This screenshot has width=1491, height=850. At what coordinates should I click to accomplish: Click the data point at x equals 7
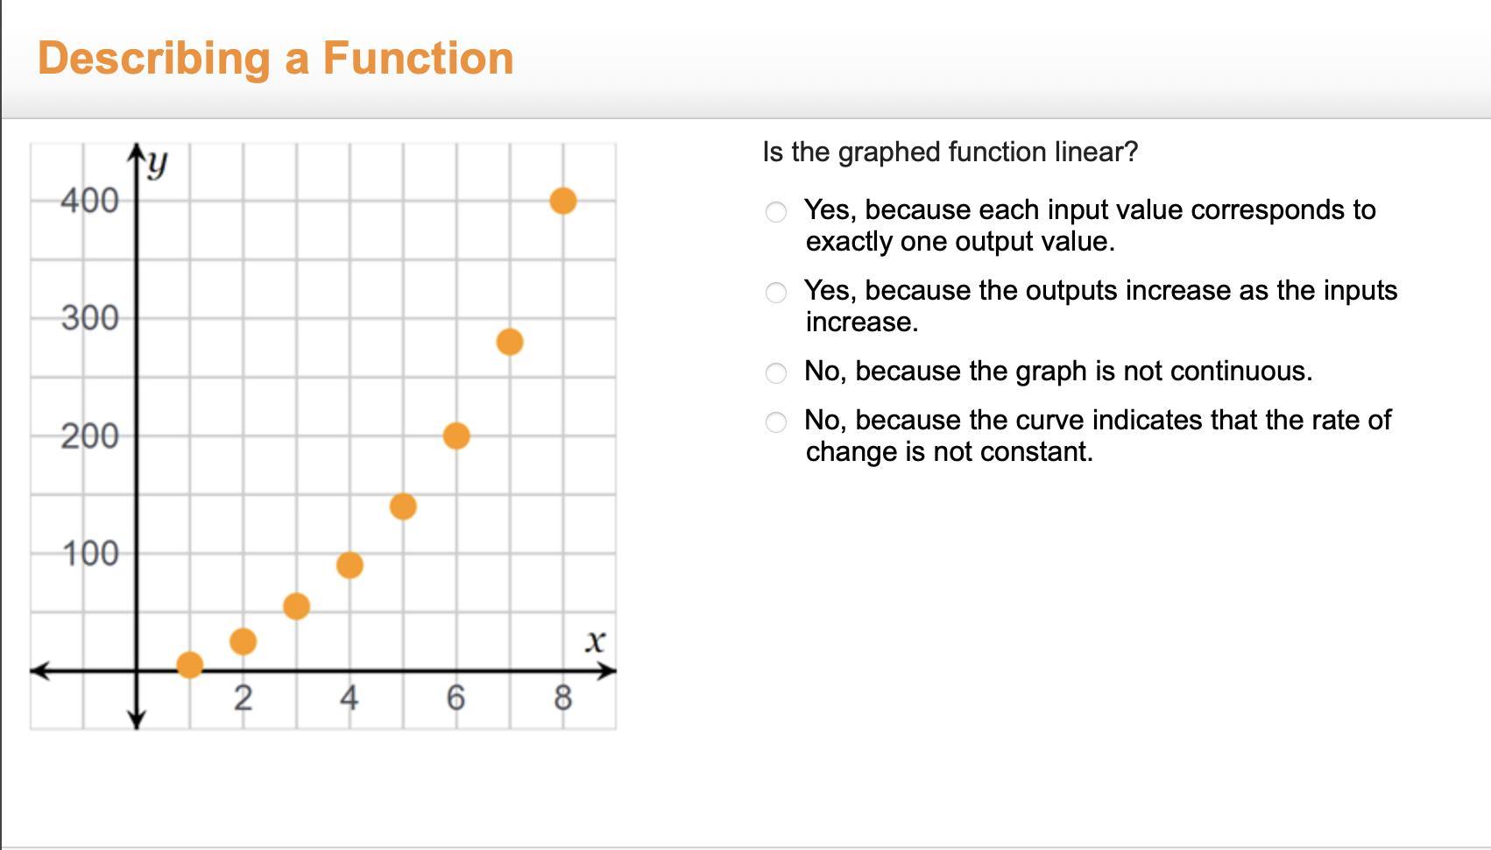509,342
